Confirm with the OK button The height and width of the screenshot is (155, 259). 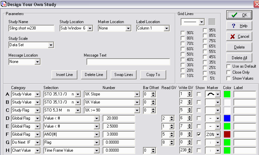click(x=239, y=15)
